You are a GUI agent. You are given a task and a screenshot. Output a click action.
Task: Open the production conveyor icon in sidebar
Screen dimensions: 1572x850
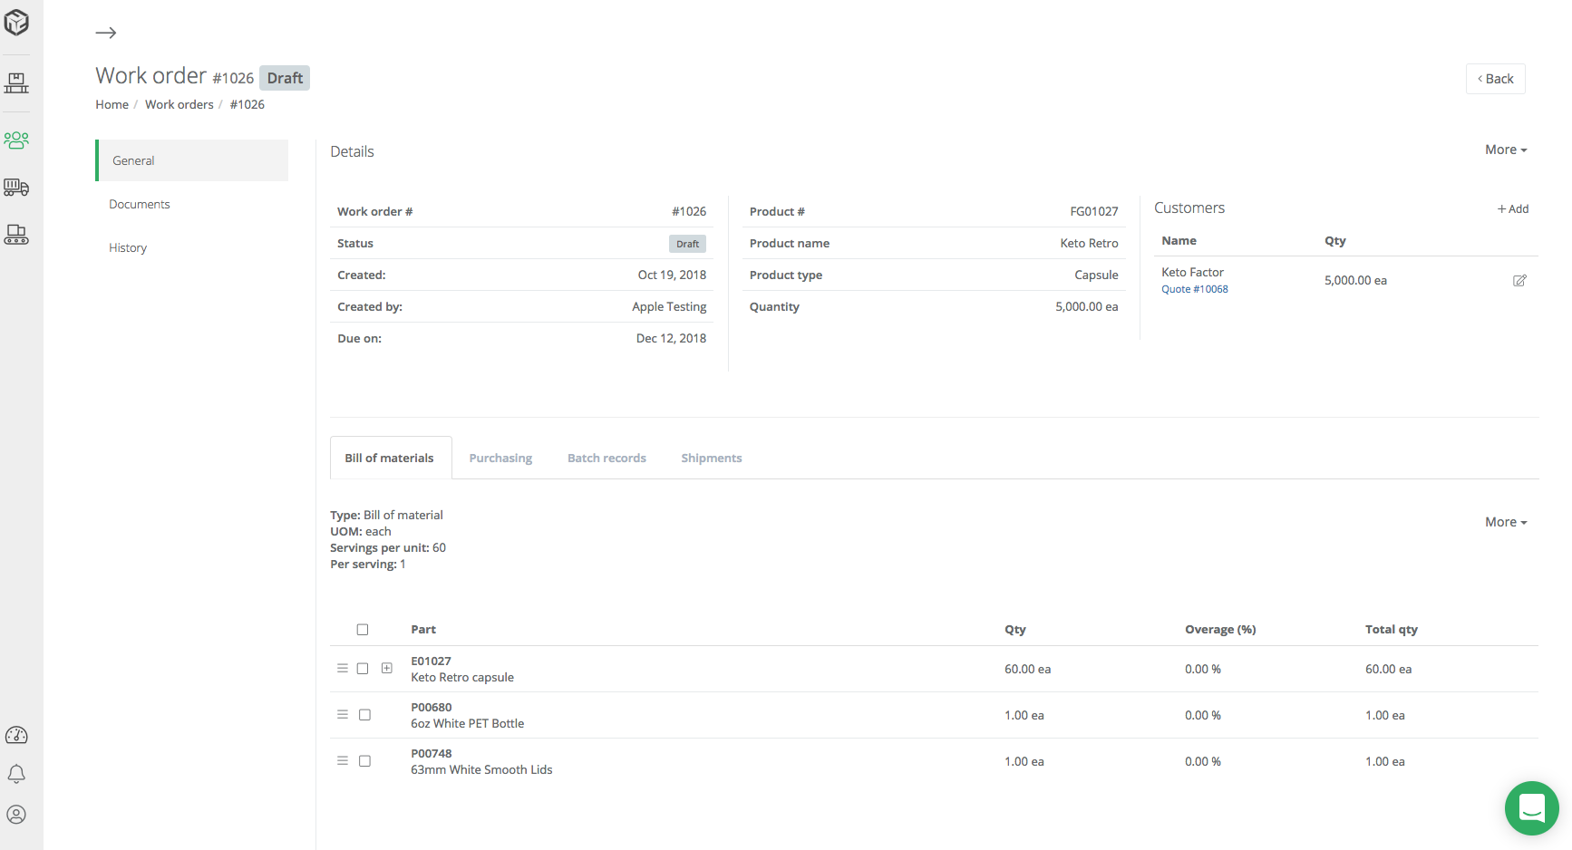(16, 235)
